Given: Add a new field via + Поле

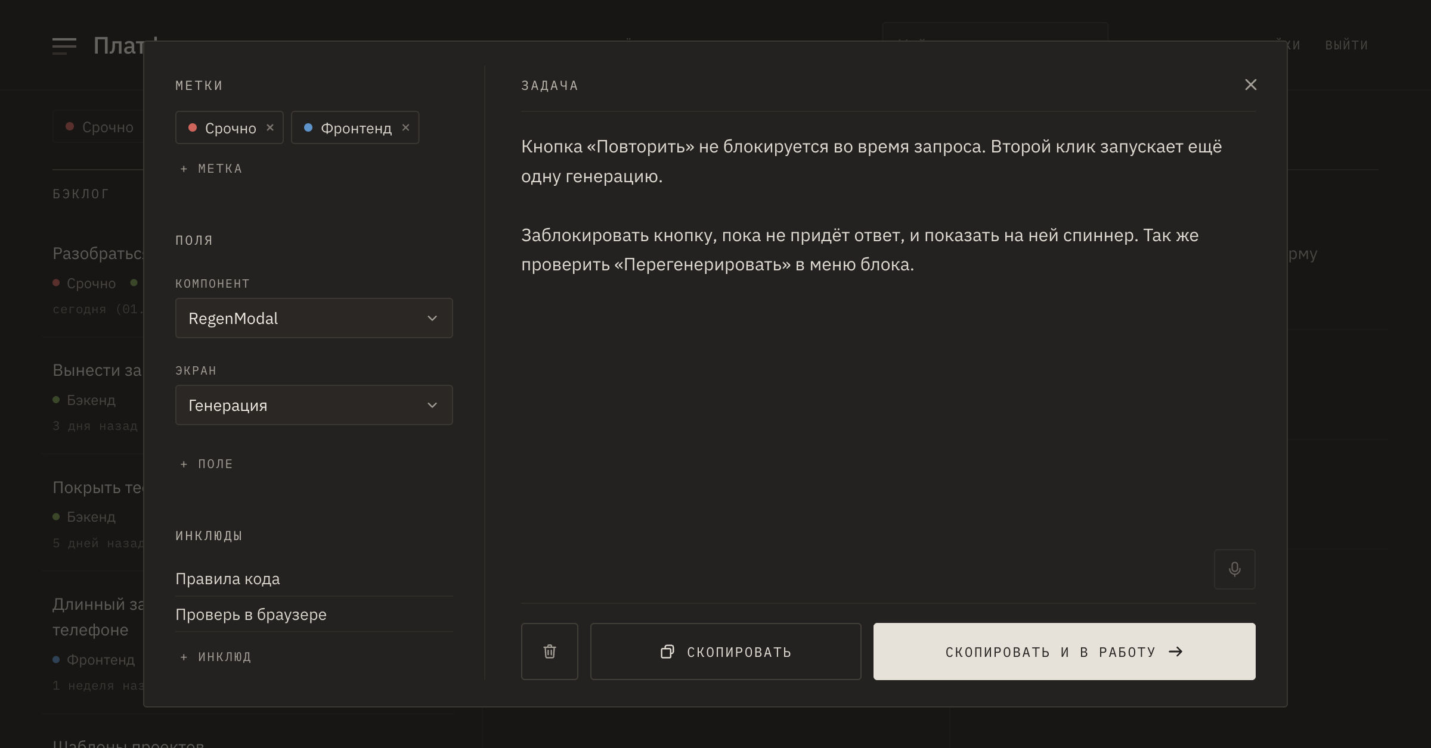Looking at the screenshot, I should pyautogui.click(x=206, y=464).
